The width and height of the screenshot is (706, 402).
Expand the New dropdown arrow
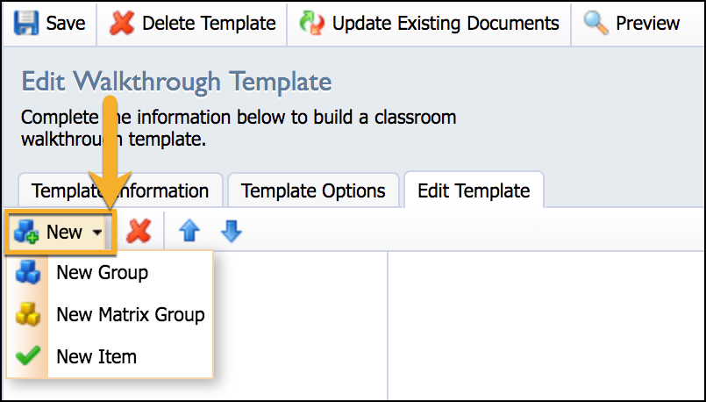tap(97, 233)
